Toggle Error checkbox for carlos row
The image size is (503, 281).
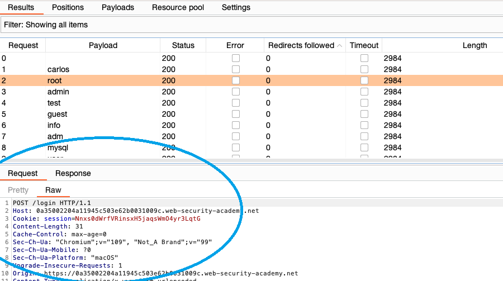(x=236, y=69)
